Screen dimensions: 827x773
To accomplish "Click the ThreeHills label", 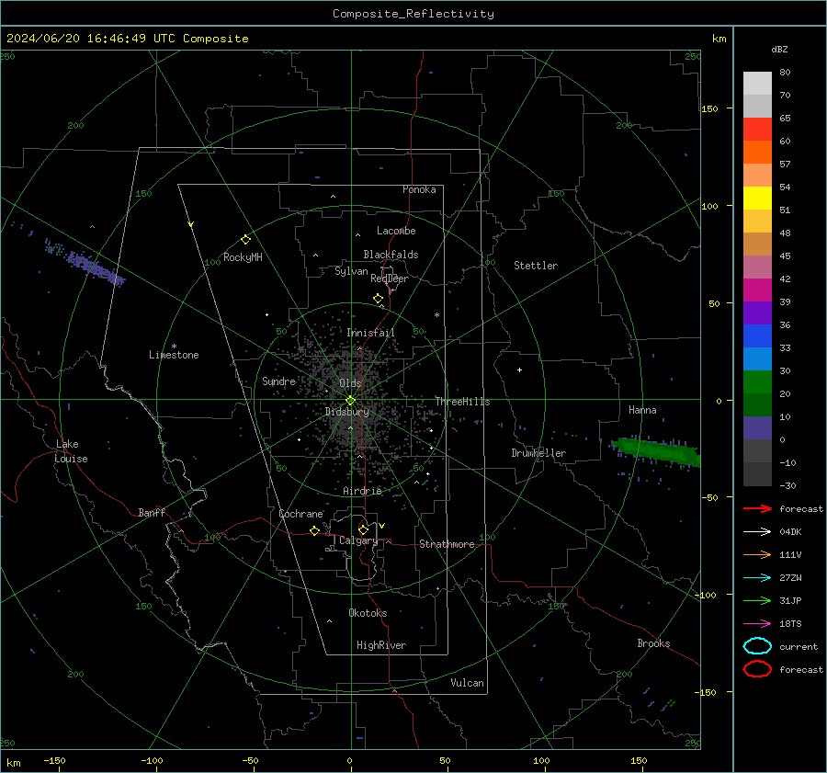I will tap(462, 402).
